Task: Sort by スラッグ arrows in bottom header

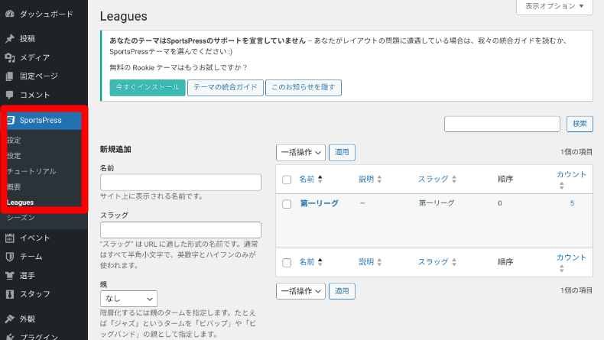Action: tap(454, 262)
